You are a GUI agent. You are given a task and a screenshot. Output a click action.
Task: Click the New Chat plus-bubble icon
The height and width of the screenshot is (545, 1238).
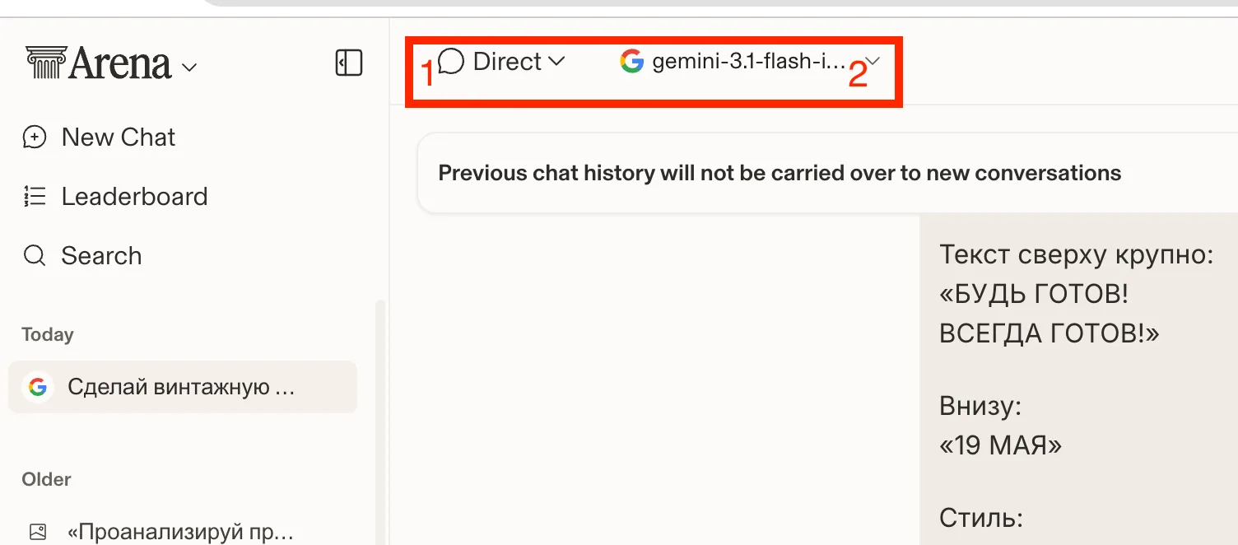35,137
